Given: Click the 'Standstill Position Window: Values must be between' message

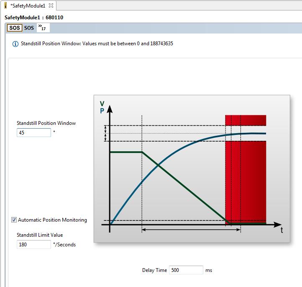Looking at the screenshot, I should coord(97,44).
